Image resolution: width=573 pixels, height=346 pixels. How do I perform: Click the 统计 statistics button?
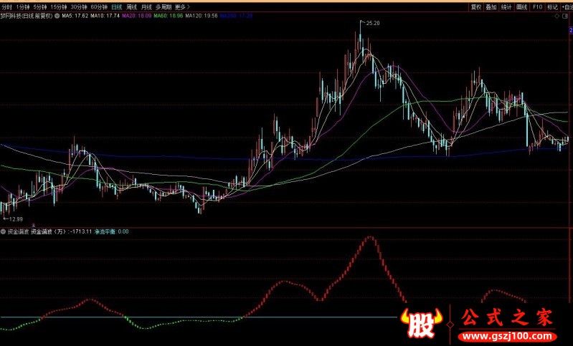506,7
